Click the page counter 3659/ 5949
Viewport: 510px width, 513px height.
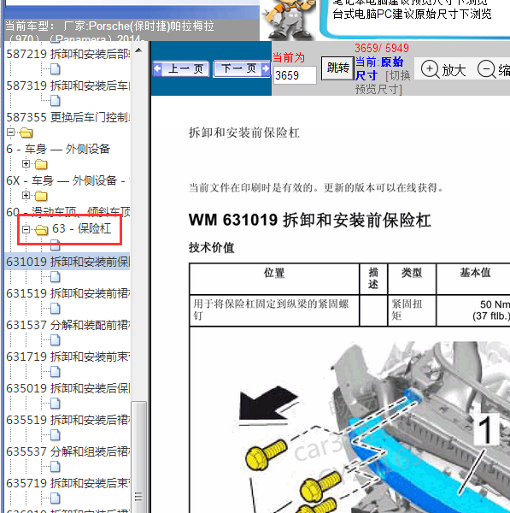382,49
